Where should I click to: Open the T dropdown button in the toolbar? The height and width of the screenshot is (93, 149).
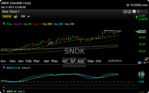click(129, 12)
